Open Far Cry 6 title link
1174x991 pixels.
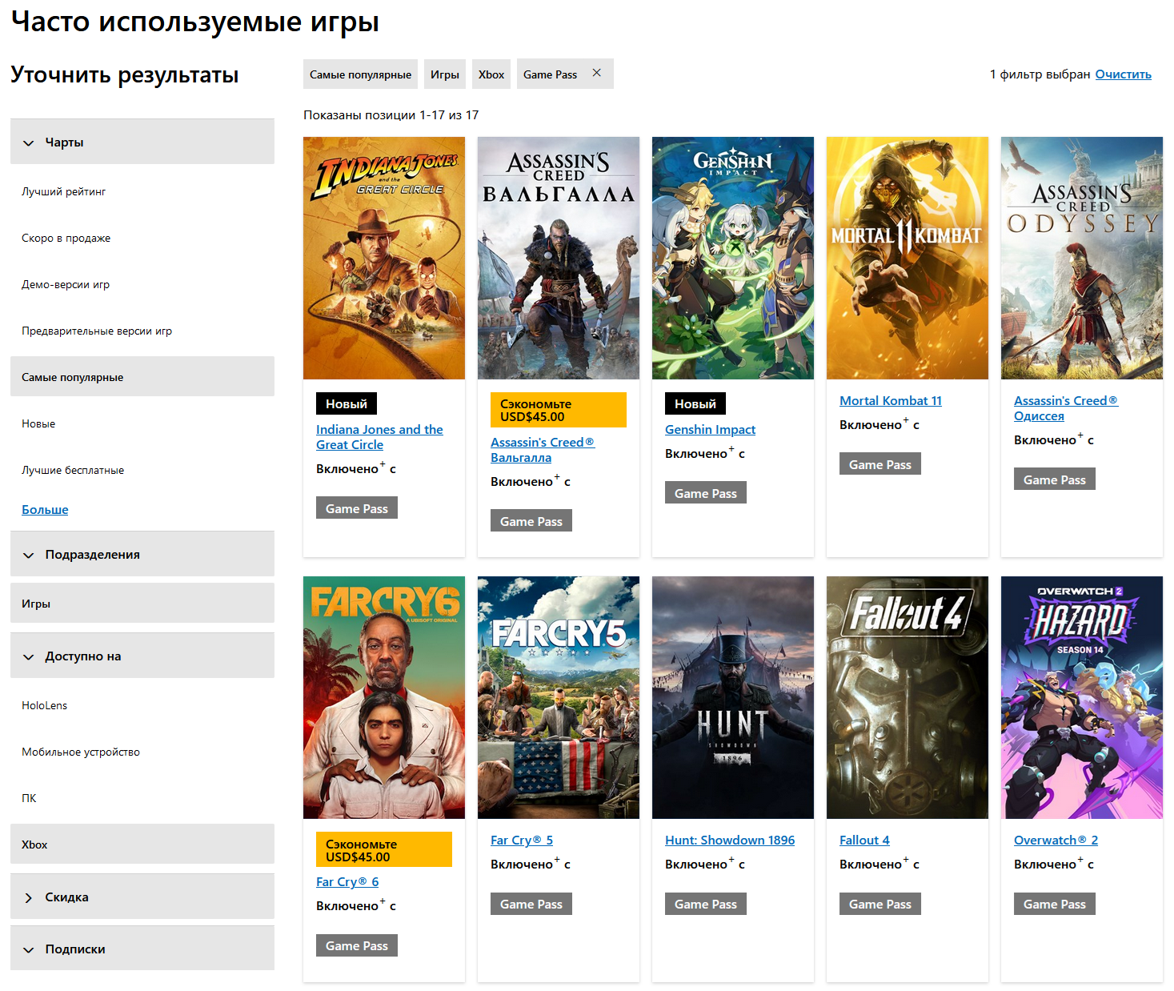point(347,882)
